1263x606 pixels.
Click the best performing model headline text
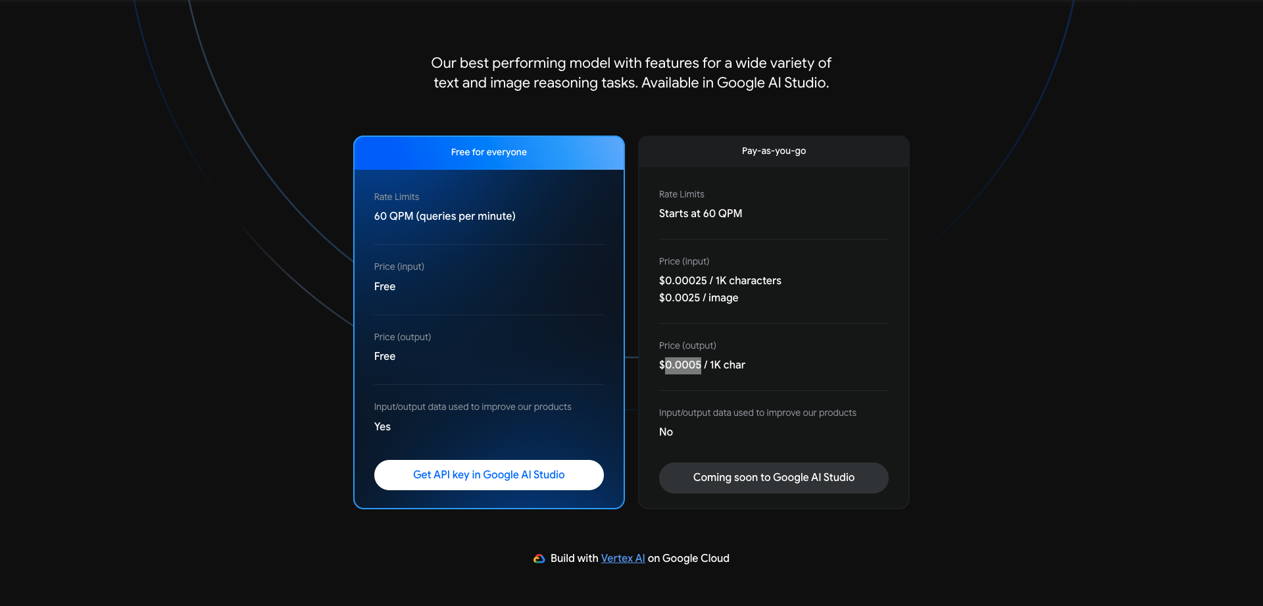click(x=631, y=73)
